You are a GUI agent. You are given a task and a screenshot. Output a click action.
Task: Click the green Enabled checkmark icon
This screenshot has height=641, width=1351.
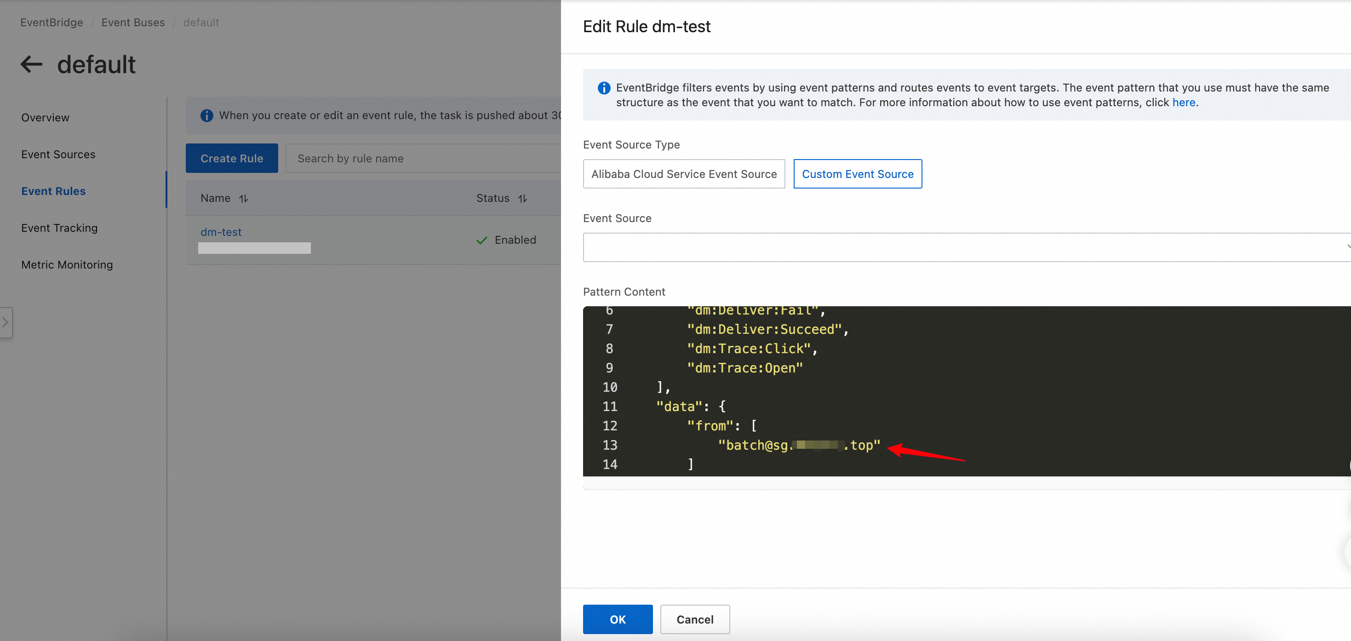point(481,240)
